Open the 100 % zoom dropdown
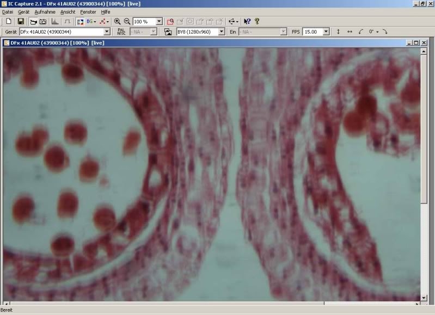 159,21
